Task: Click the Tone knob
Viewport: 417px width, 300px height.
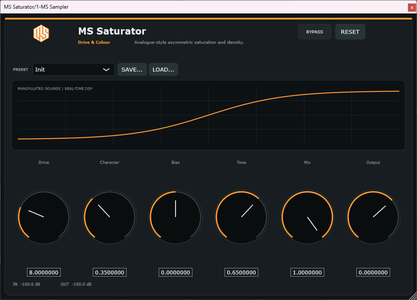Action: 241,217
